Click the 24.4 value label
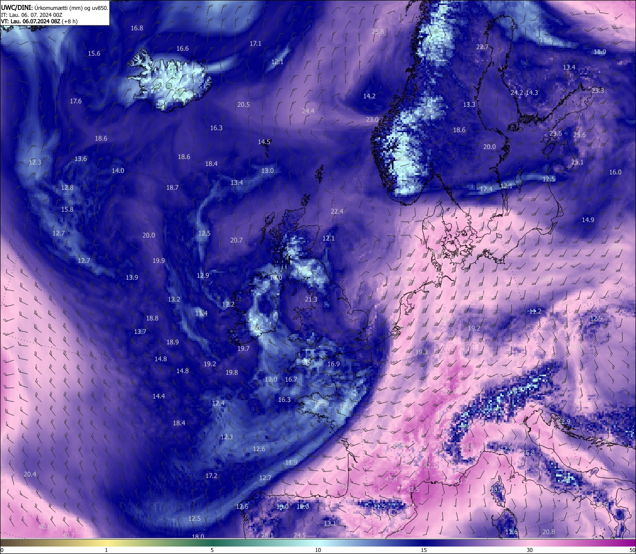 click(x=308, y=111)
